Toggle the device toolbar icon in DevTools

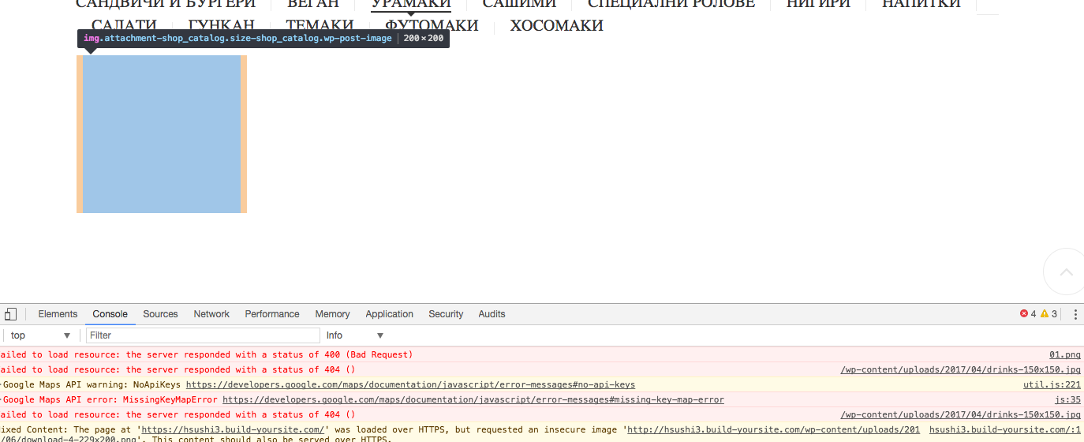tap(9, 314)
